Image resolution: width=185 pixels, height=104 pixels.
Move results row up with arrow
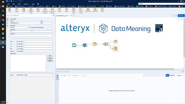(82, 75)
